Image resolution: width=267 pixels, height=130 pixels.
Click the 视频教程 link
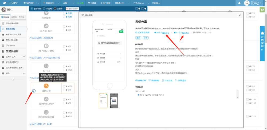pyautogui.click(x=154, y=80)
